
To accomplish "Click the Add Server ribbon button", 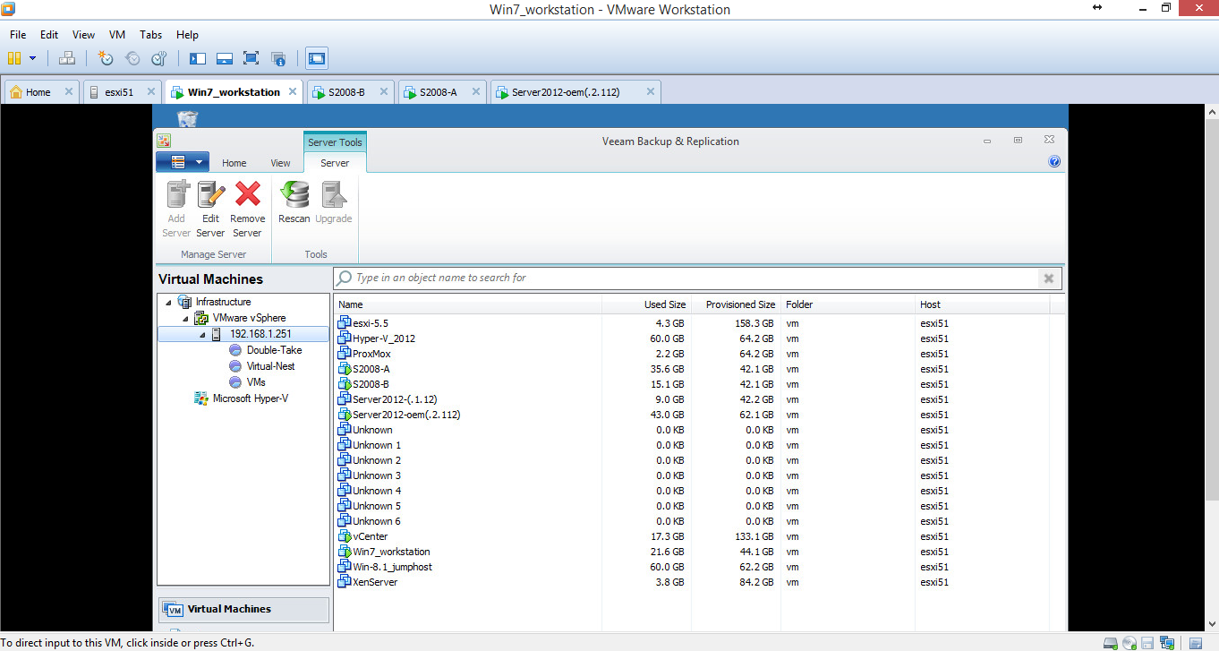I will point(177,209).
